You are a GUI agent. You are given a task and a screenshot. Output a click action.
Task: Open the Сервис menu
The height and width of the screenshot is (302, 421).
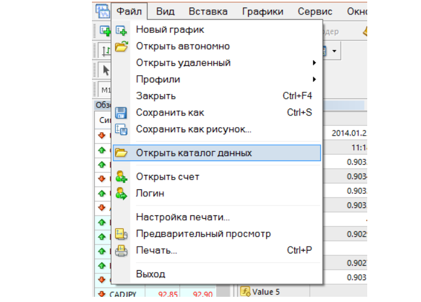coord(315,12)
